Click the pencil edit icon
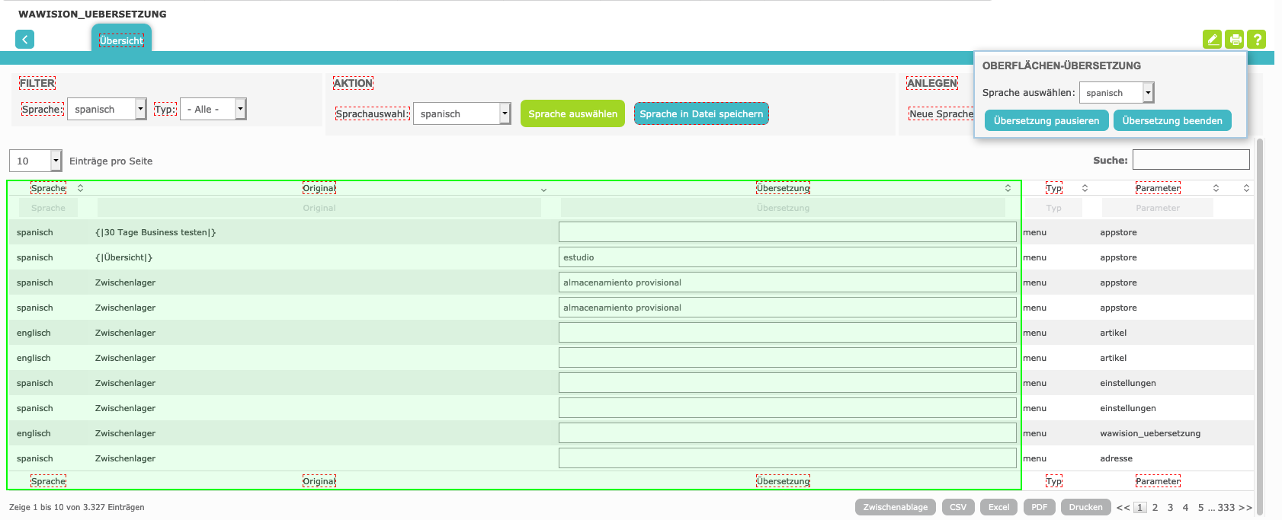The image size is (1282, 520). 1212,40
